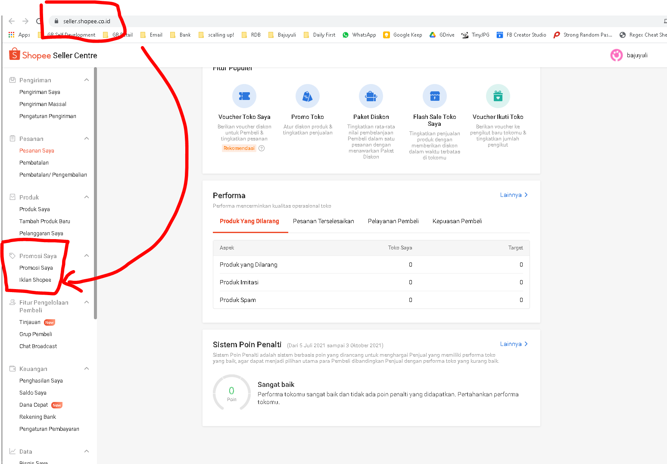Open the Bajuyuli bookmark folder
Image resolution: width=667 pixels, height=464 pixels.
pyautogui.click(x=282, y=35)
